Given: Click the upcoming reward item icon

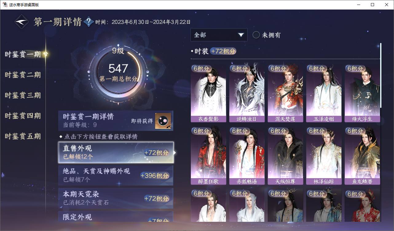Looking at the screenshot, I should pos(163,121).
